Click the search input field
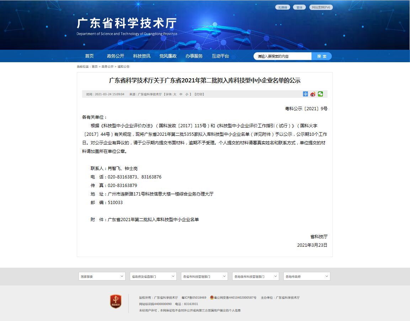 (283, 56)
